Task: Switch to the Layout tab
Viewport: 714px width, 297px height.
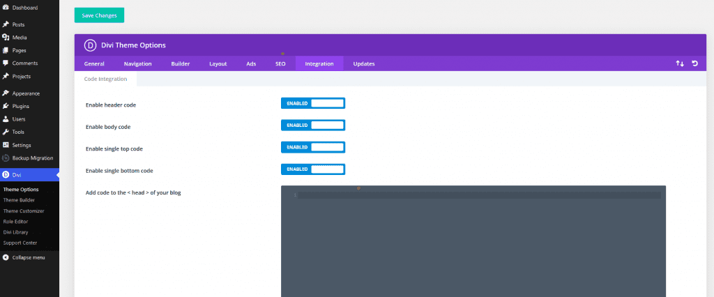Action: (218, 63)
